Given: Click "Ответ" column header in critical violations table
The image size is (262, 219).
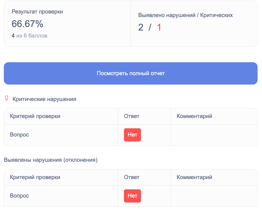Looking at the screenshot, I should [132, 116].
